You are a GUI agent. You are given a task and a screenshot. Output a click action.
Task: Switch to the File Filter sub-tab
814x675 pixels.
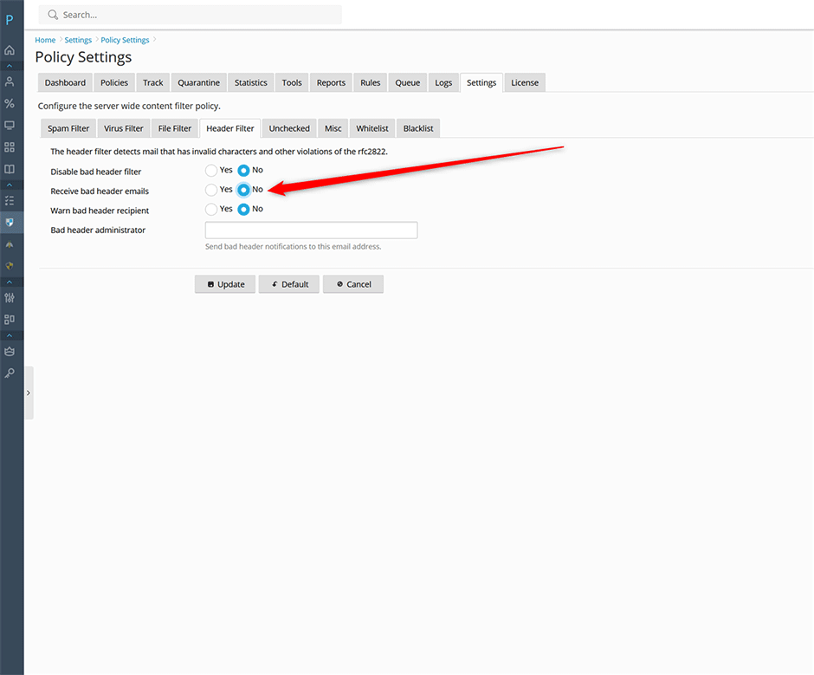[x=175, y=128]
